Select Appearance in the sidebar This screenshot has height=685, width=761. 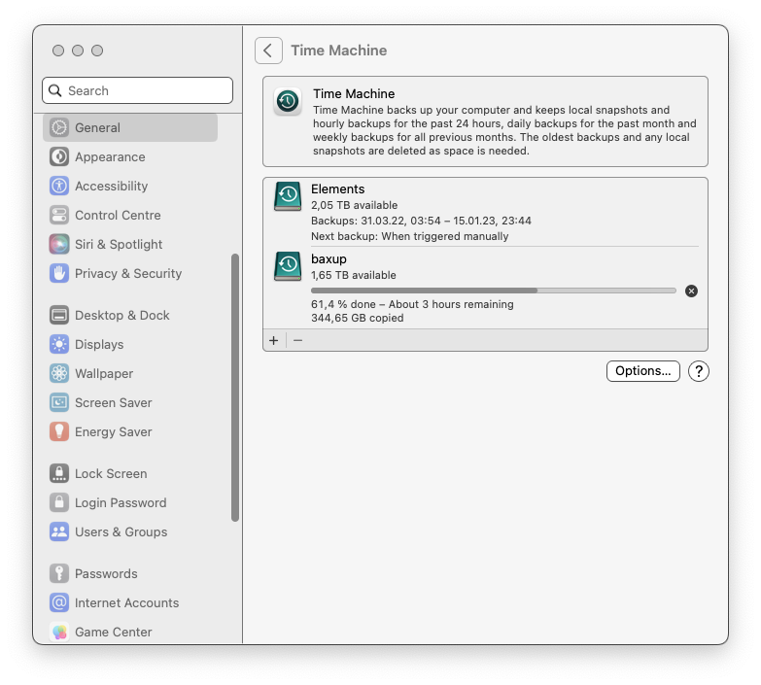click(x=110, y=156)
